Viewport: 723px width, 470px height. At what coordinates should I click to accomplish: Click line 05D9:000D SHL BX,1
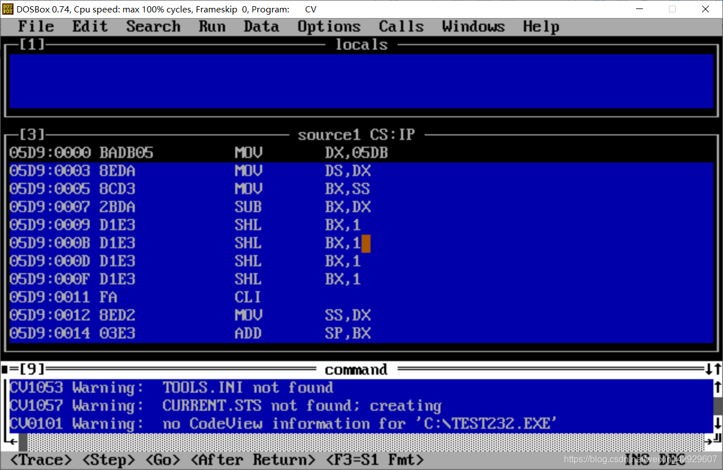(x=361, y=261)
